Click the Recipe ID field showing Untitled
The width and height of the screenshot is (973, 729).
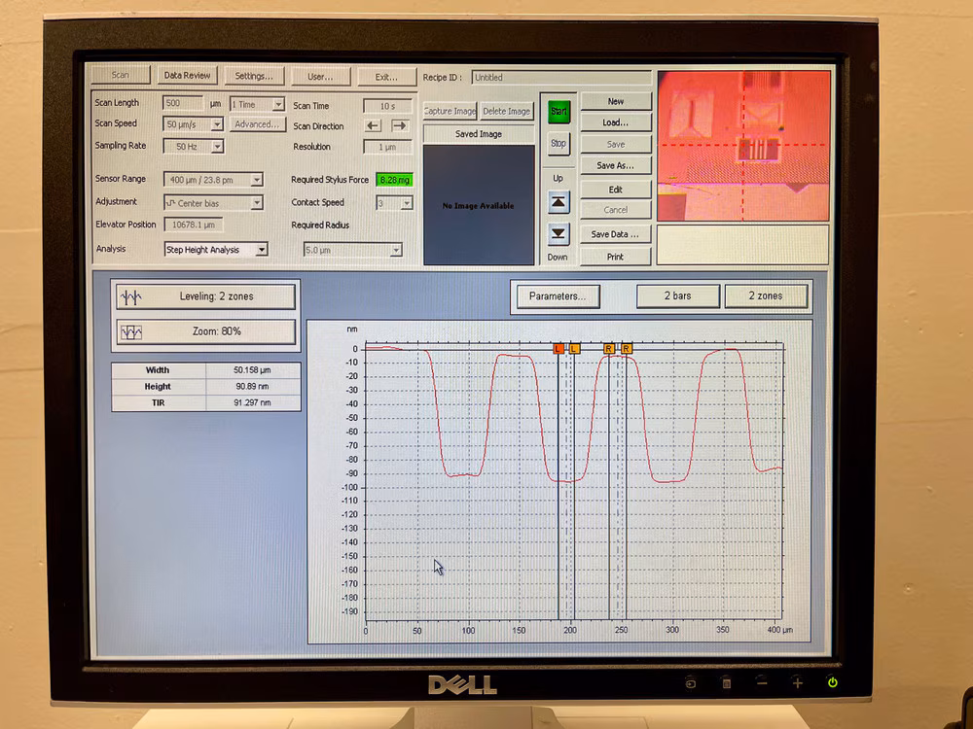click(561, 78)
